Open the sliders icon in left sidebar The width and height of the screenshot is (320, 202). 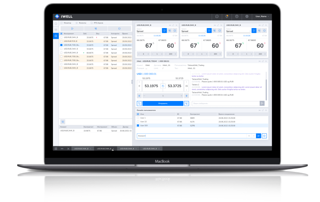click(x=56, y=30)
